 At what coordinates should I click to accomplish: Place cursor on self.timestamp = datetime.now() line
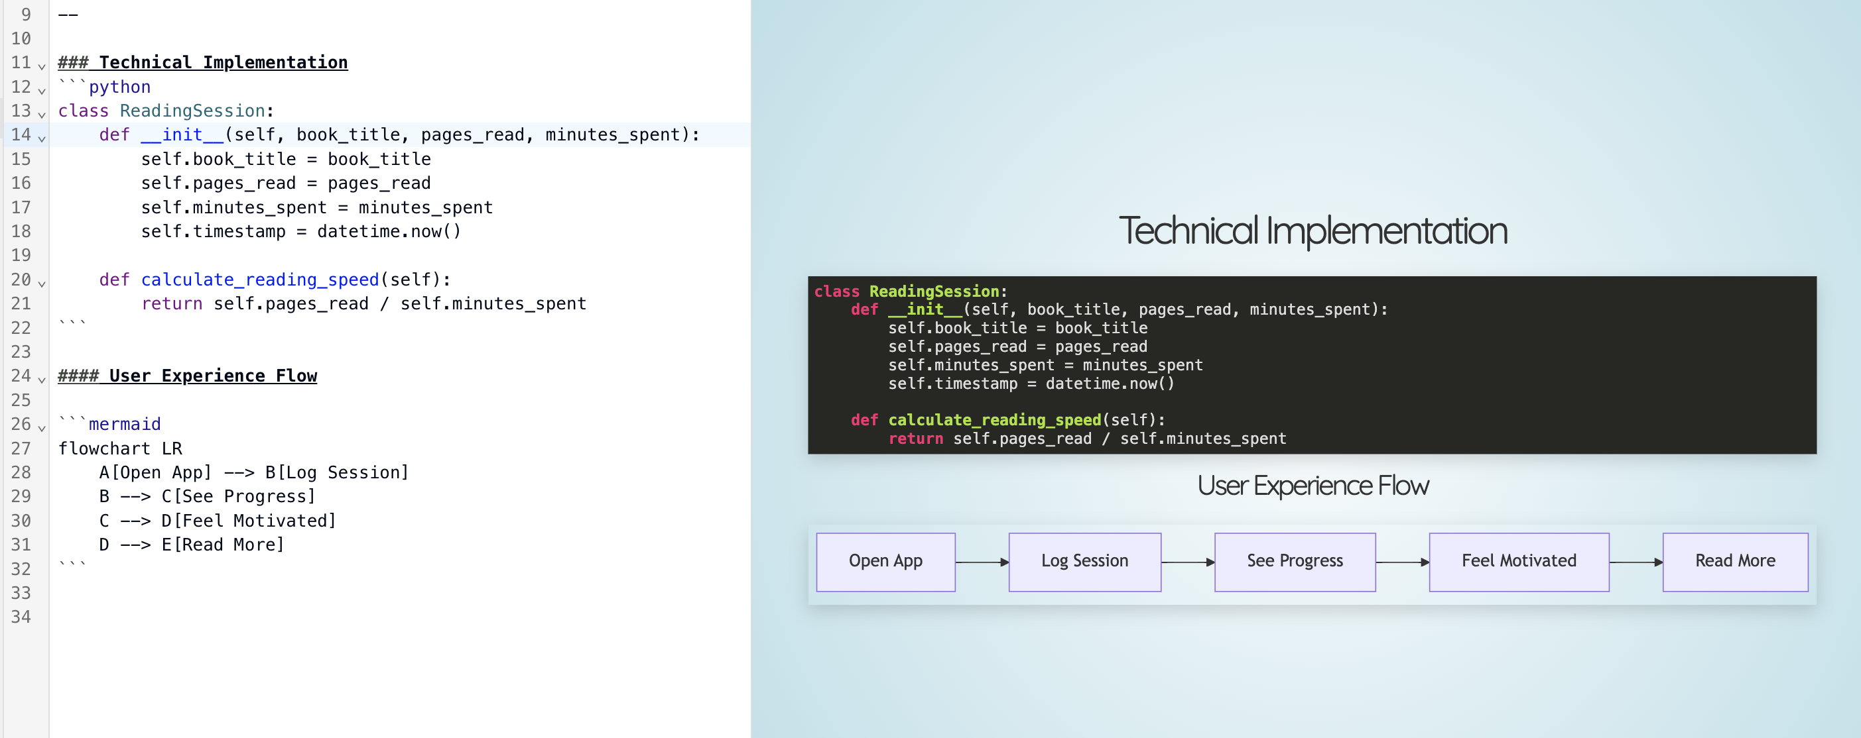click(x=300, y=231)
